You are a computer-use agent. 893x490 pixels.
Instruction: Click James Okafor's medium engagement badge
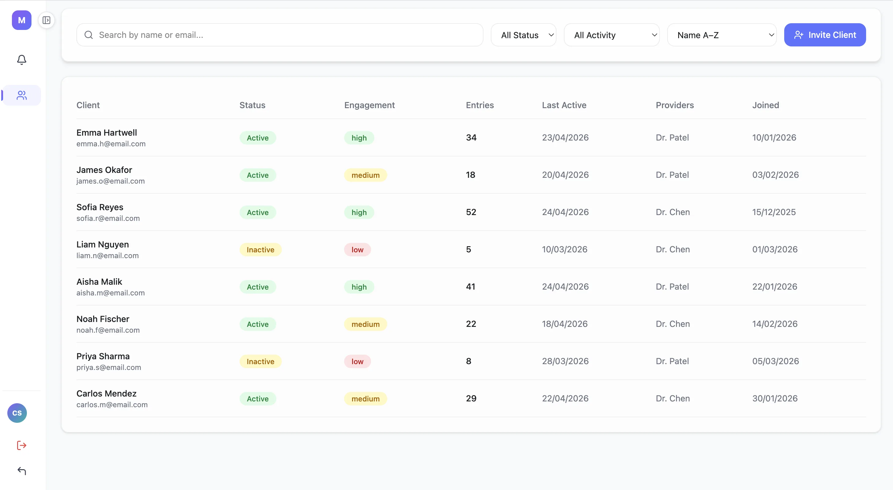pyautogui.click(x=366, y=175)
